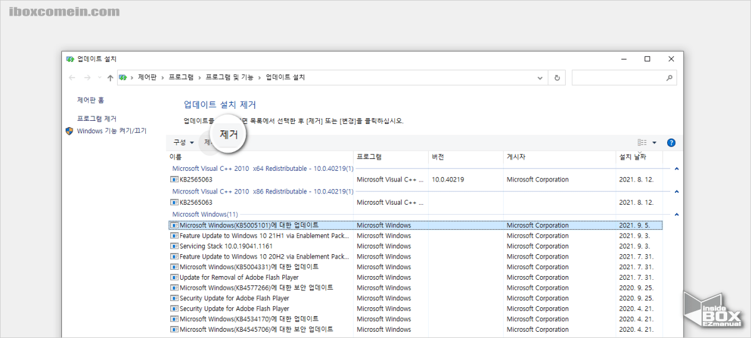
Task: Sort by the 설치 날짜 column header
Action: (632, 156)
